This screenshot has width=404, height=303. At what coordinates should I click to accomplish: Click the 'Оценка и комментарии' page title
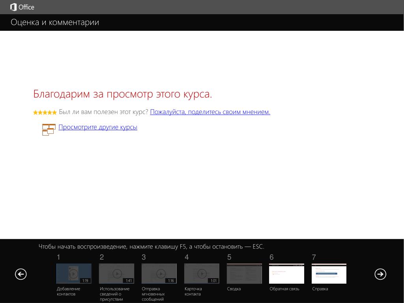coord(55,22)
